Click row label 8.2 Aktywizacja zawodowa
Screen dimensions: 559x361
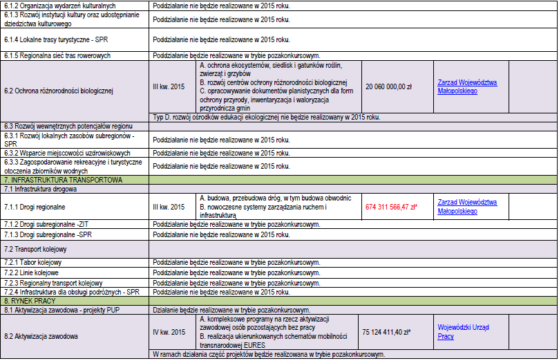click(x=41, y=336)
